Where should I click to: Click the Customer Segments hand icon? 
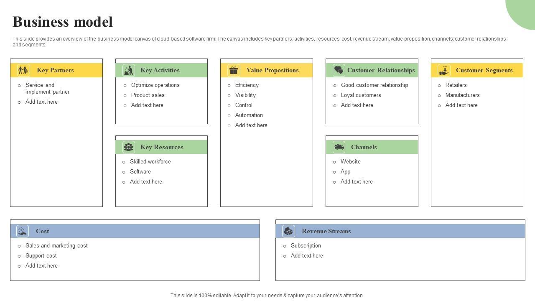444,70
